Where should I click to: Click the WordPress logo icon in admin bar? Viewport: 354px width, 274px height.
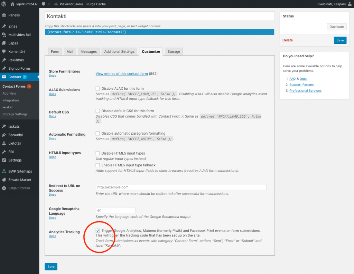click(4, 4)
